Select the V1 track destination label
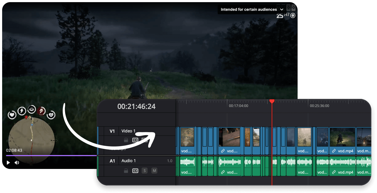 [x=112, y=131]
